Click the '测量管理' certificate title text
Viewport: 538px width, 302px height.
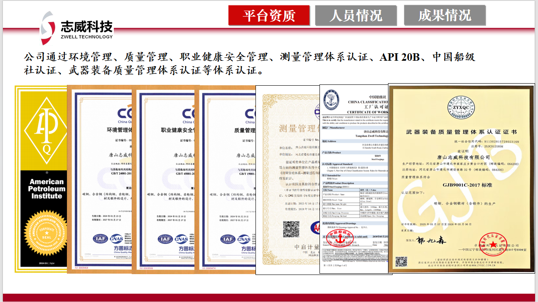(298, 129)
